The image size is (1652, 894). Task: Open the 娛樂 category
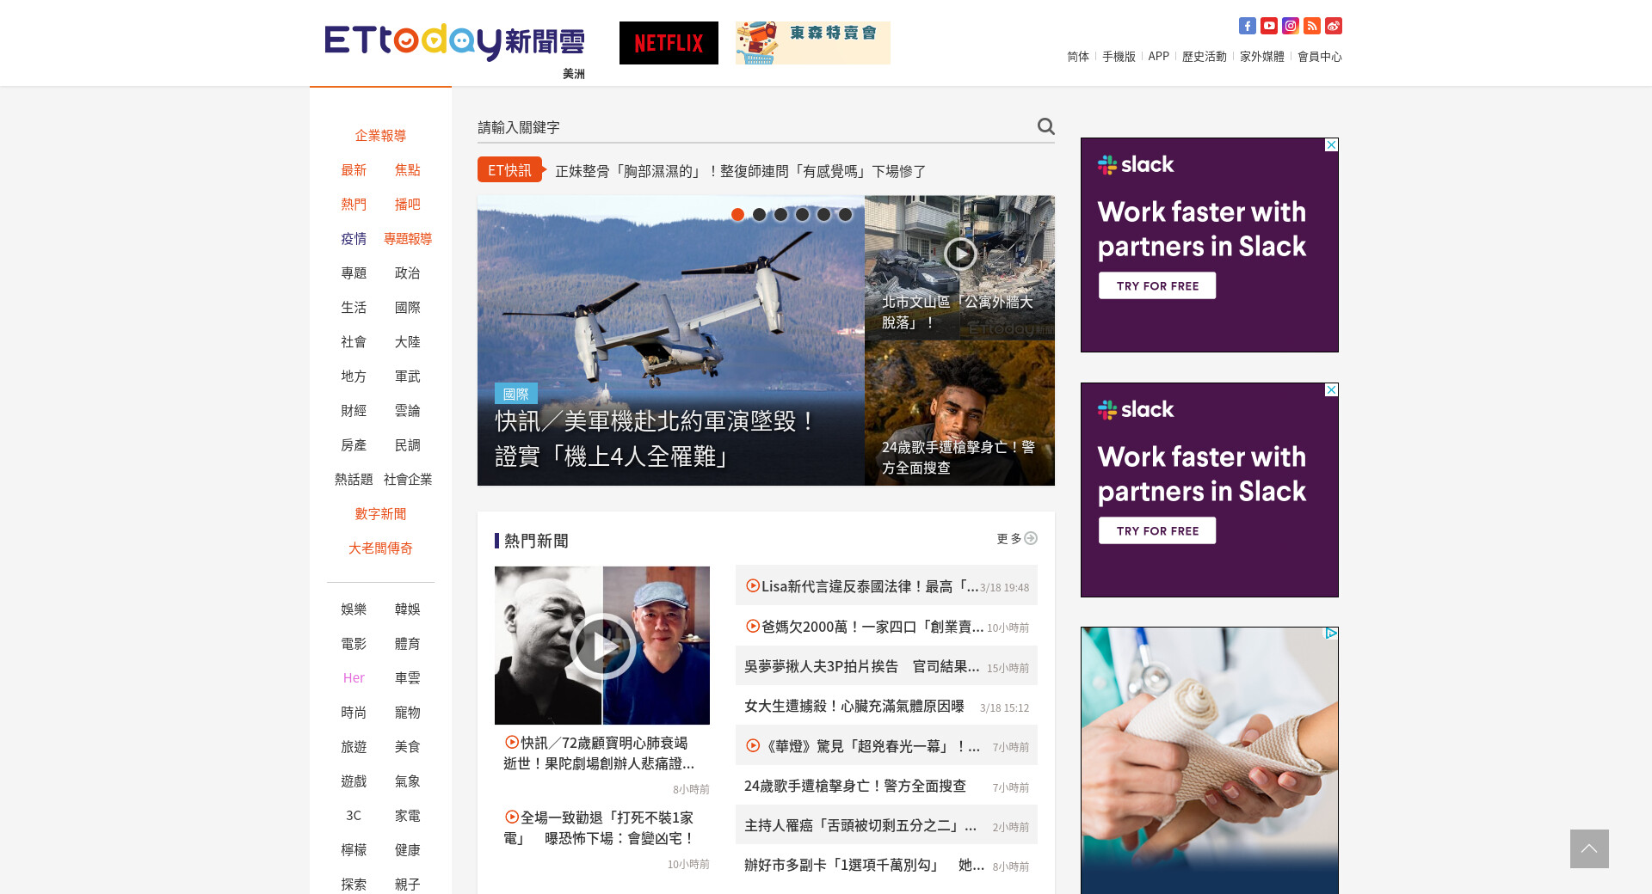point(354,609)
